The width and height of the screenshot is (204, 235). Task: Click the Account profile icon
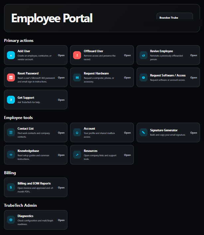point(77,133)
